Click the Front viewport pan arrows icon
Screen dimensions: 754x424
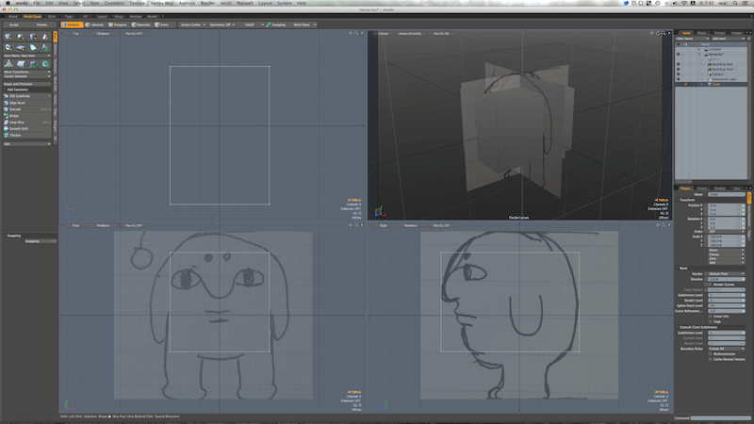[351, 225]
